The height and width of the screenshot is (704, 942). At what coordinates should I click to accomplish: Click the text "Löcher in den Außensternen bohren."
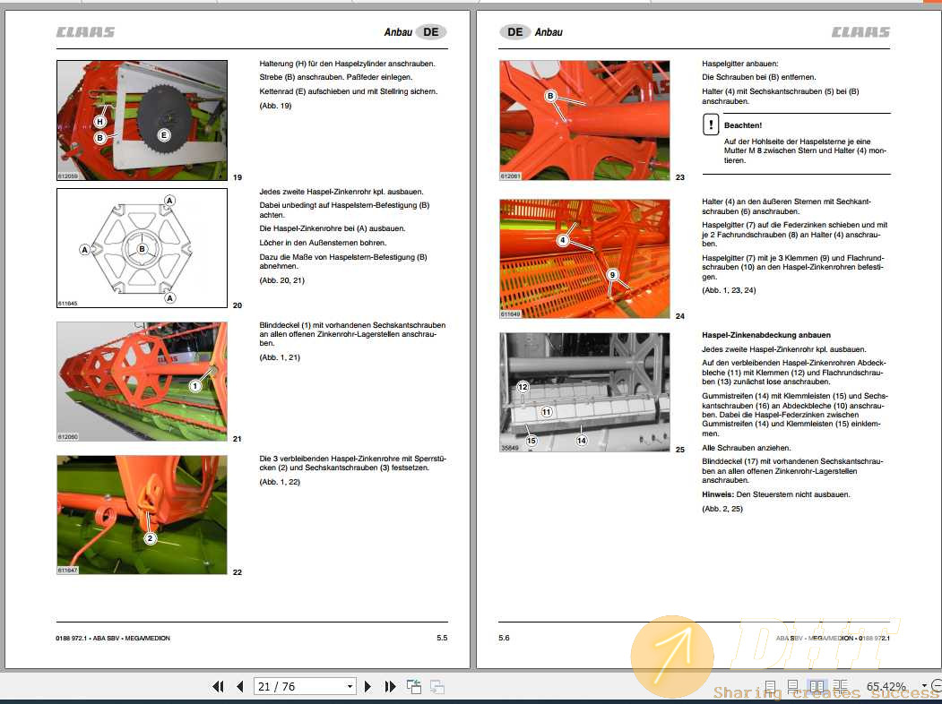(x=323, y=243)
